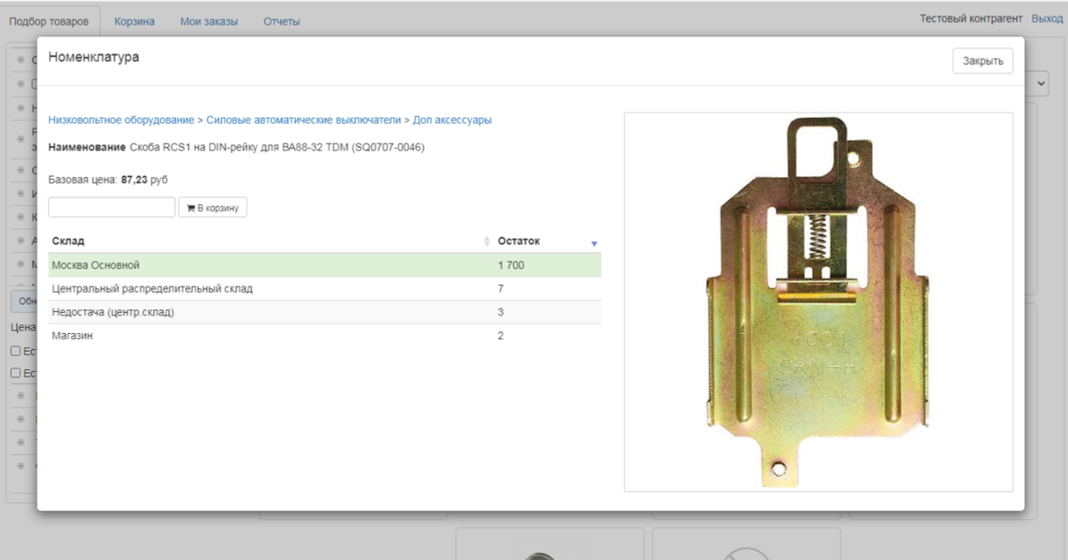The image size is (1068, 560).
Task: Click the Тестовый контрагент user label
Action: [971, 18]
